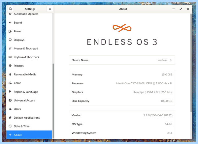This screenshot has width=198, height=144.
Task: Select the Users label
Action: pyautogui.click(x=17, y=109)
